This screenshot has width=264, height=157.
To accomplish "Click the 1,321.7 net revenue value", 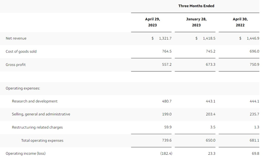I will tap(165, 38).
